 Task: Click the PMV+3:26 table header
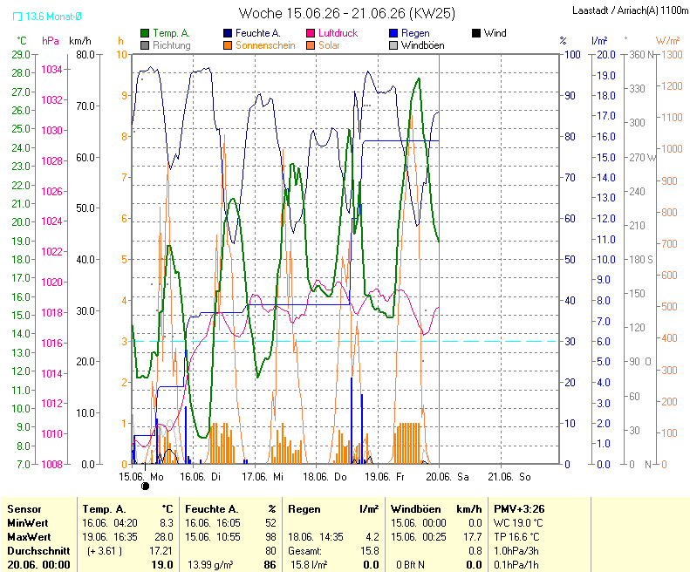(x=519, y=509)
